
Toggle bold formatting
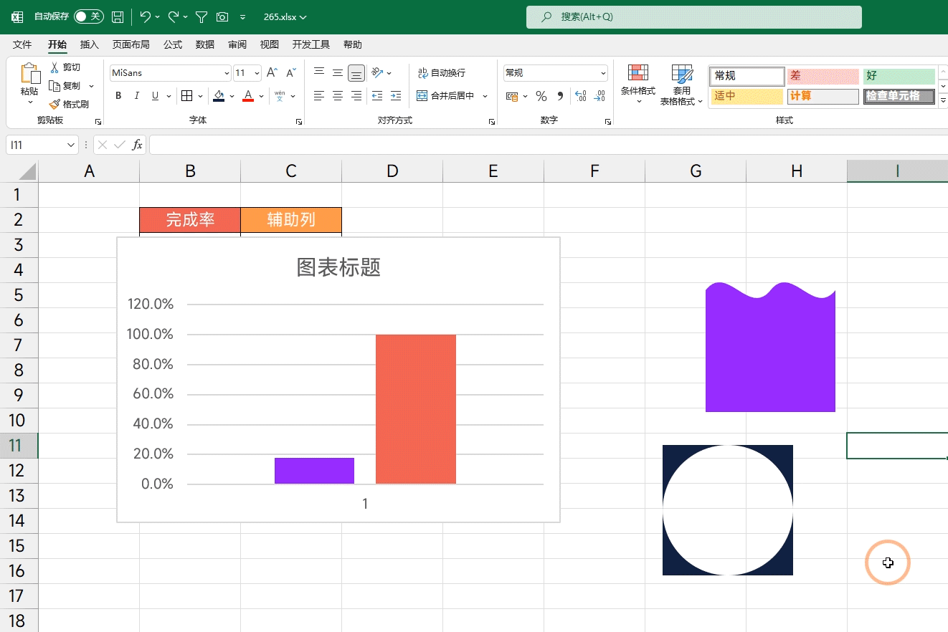(118, 96)
